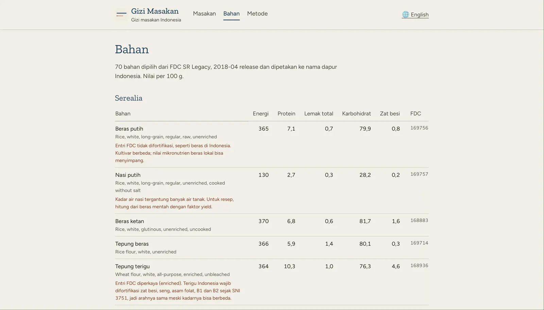
Task: Open FDC ID 169757 for Nasi putih
Action: click(x=419, y=174)
